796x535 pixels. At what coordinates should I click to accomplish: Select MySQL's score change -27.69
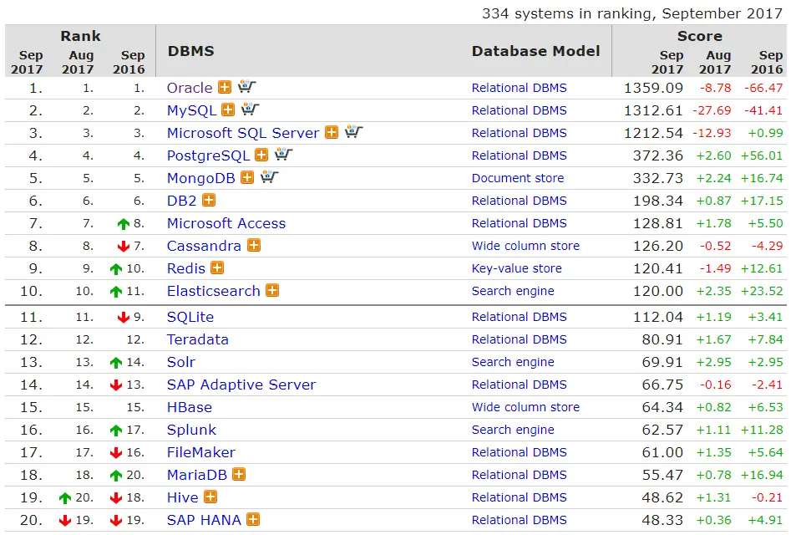pos(712,110)
